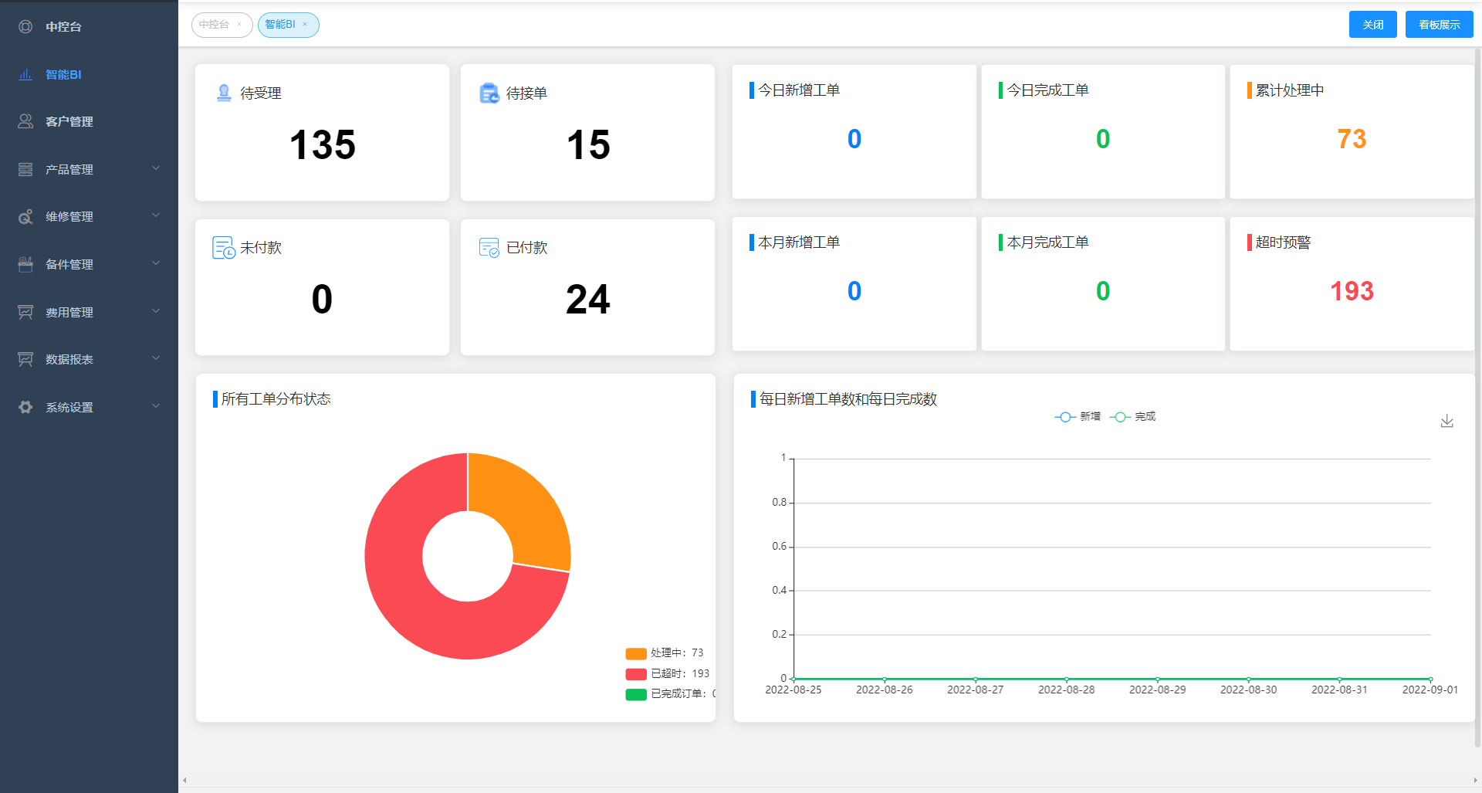Toggle the 完成 series in chart legend
This screenshot has width=1482, height=793.
(x=1133, y=417)
